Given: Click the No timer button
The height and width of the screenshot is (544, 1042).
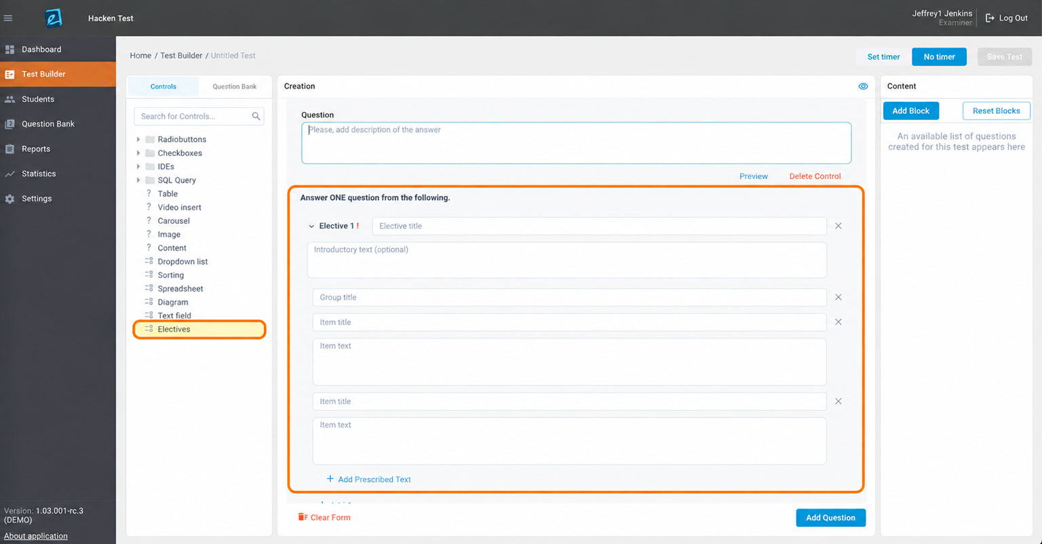Looking at the screenshot, I should [939, 57].
